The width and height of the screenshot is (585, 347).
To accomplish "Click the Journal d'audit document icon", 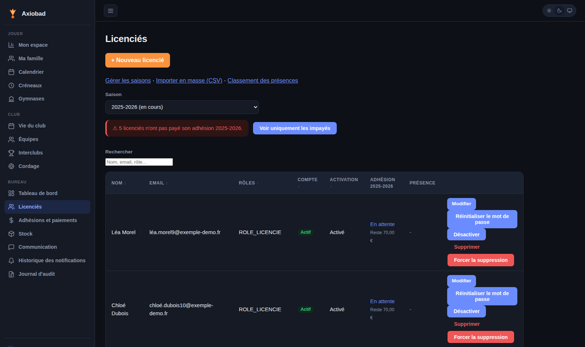I will (x=11, y=274).
